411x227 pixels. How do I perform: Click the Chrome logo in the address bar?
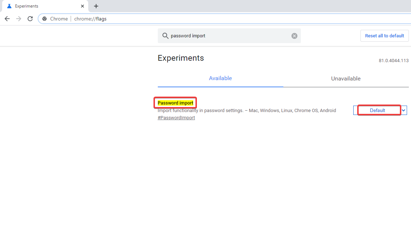44,19
